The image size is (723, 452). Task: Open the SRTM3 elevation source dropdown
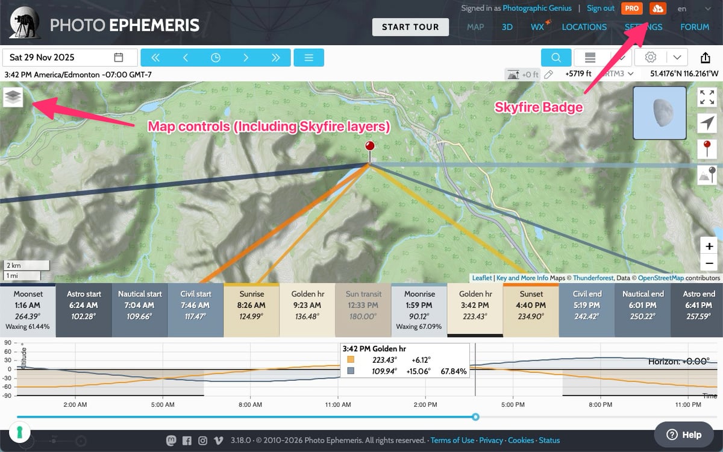tap(619, 74)
